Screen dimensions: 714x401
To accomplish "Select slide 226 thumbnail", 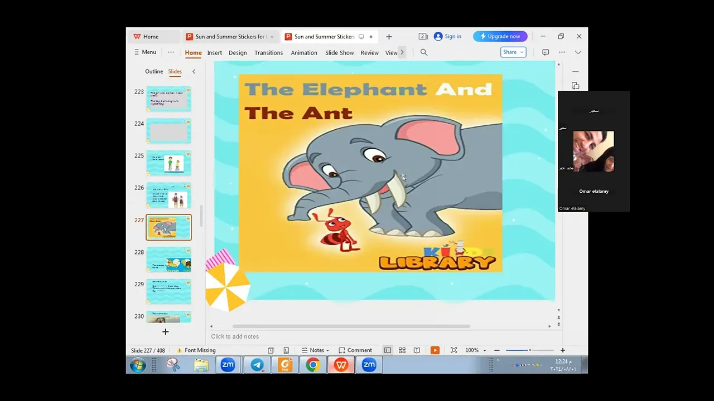I will 169,195.
